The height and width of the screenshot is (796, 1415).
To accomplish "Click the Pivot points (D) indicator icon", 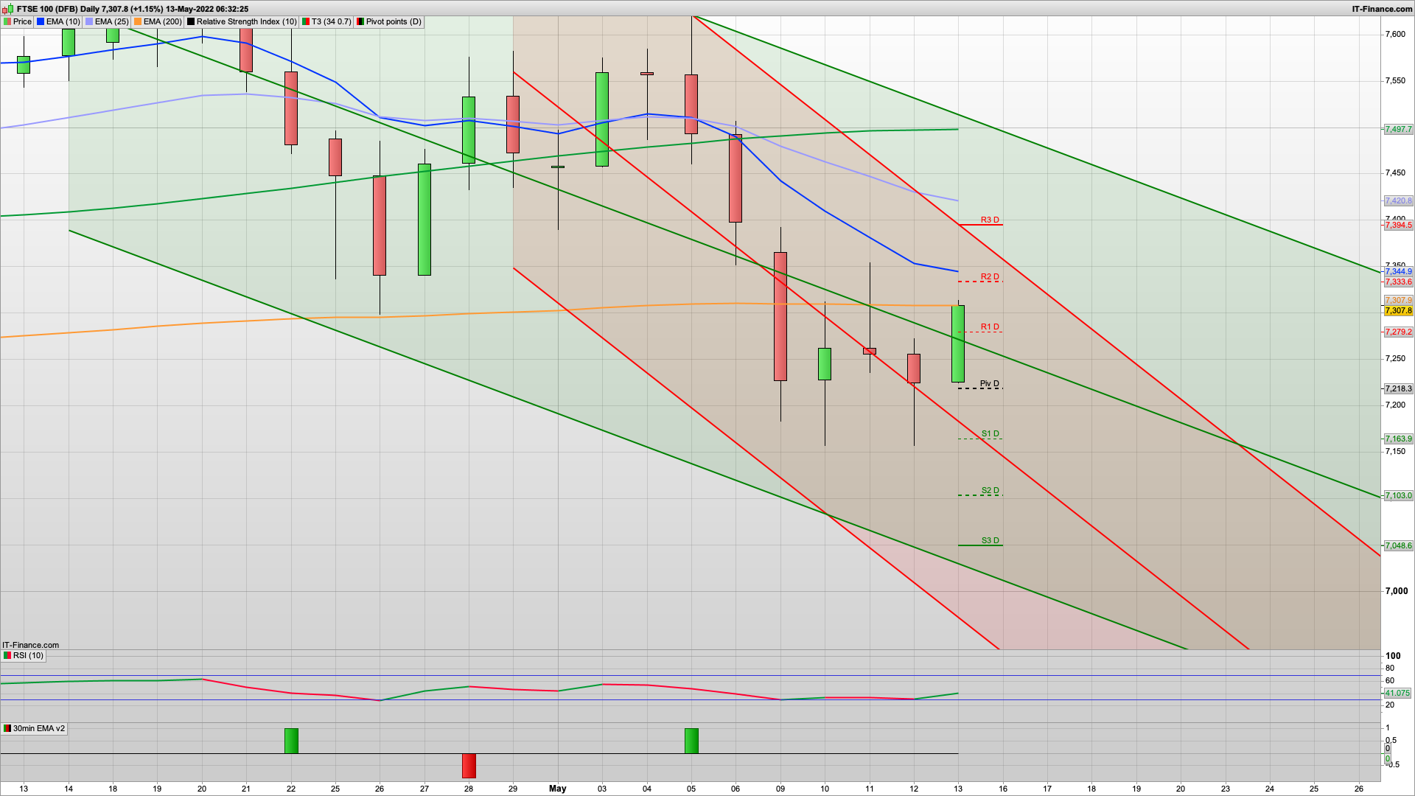I will [x=360, y=22].
